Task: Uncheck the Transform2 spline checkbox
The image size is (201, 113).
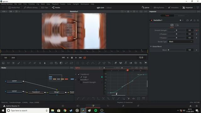Action: coord(79,74)
